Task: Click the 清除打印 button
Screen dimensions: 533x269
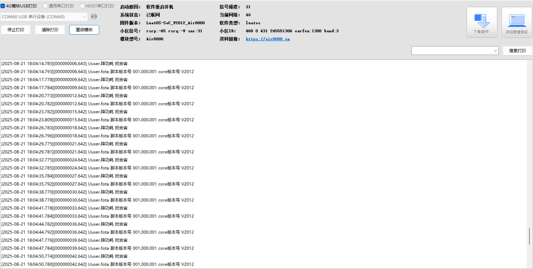Action: click(x=50, y=30)
